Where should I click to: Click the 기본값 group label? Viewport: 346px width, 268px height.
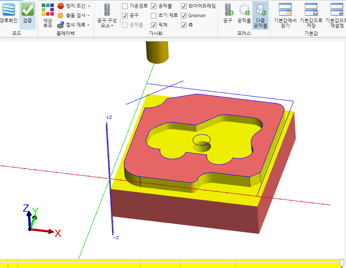pos(311,34)
